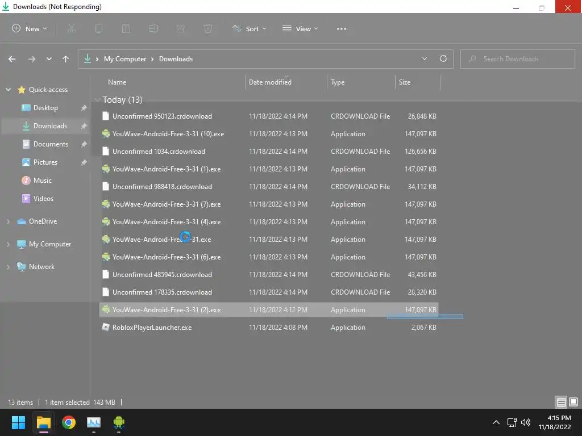The width and height of the screenshot is (582, 436).
Task: Go back with the left arrow
Action: click(12, 59)
